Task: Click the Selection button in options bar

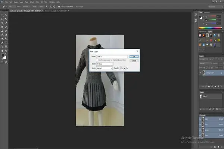Action: click(26, 7)
